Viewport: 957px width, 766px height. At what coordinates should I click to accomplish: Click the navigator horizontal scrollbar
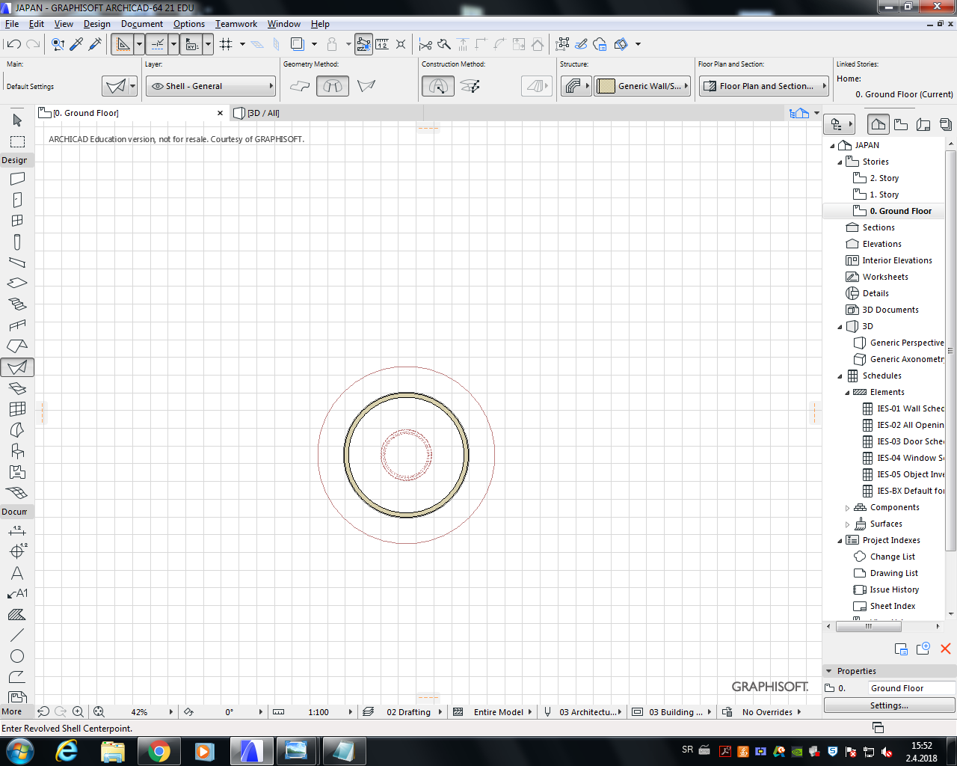[869, 627]
